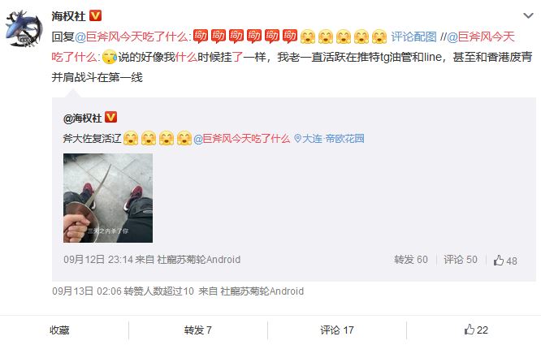
Task: Click the quoted post 评论 50 button
Action: click(461, 260)
